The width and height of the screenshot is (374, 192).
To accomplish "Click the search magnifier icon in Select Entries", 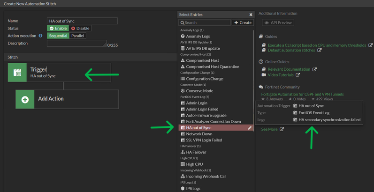I will coord(183,22).
